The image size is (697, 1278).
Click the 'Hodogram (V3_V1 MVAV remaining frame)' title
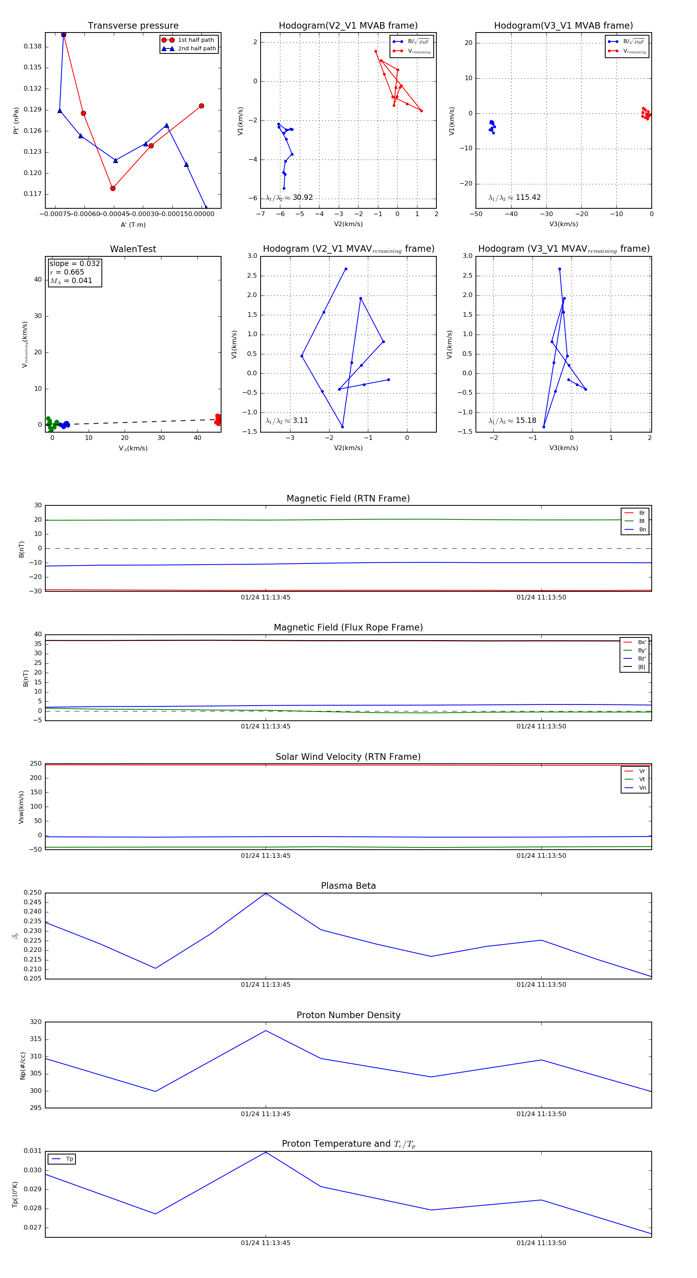(x=563, y=249)
